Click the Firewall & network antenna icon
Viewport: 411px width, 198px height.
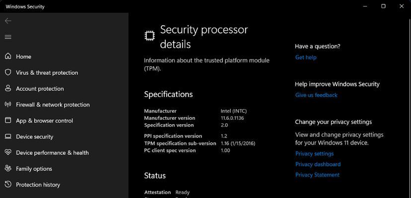pos(8,104)
